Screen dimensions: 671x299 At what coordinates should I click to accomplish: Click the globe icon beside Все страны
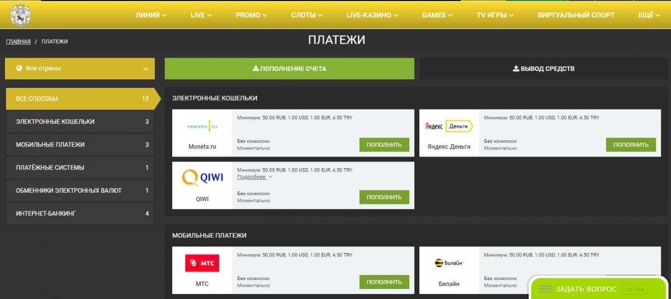pyautogui.click(x=20, y=68)
